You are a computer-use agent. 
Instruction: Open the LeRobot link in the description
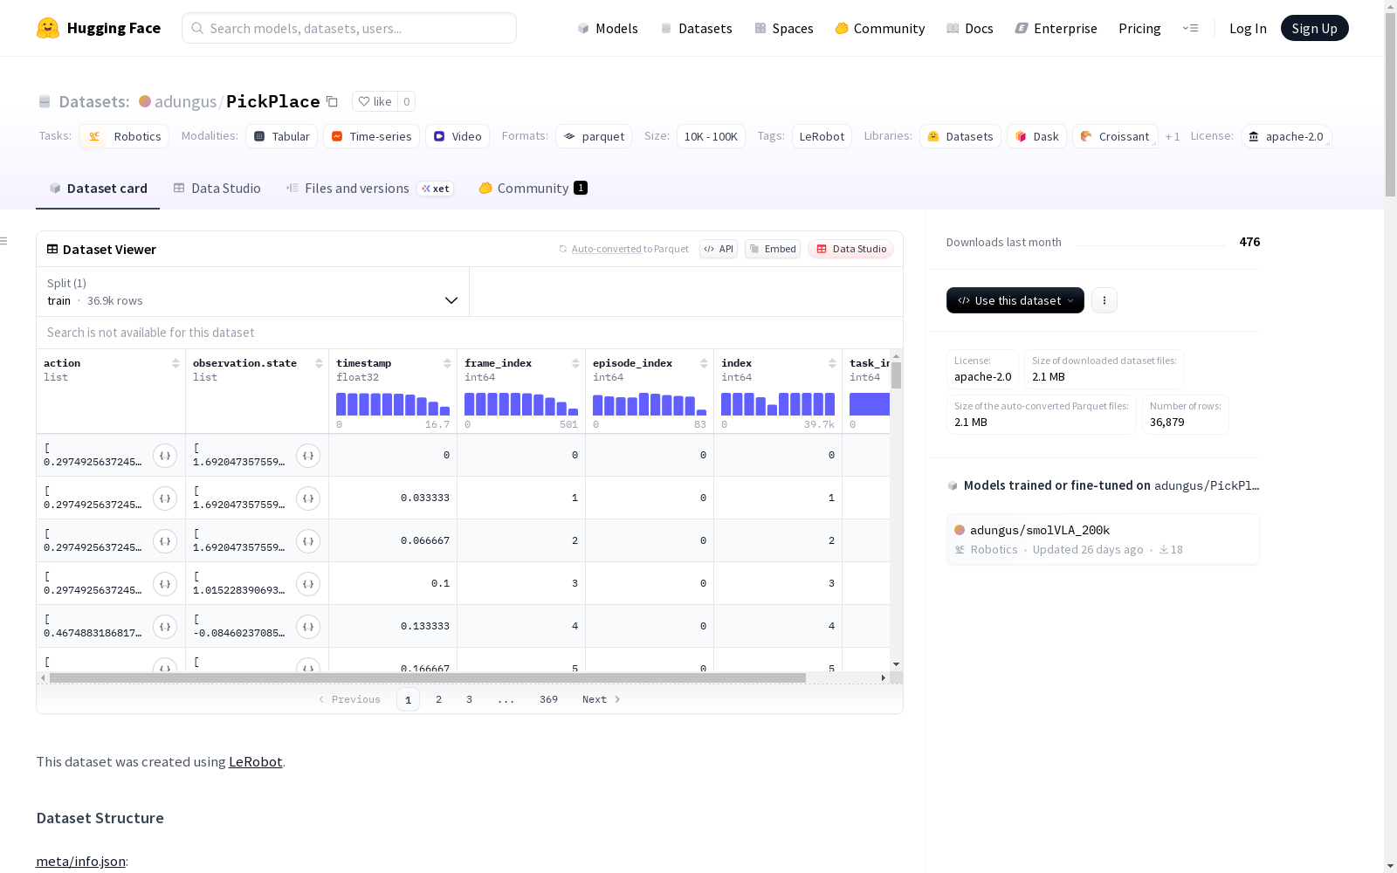(x=256, y=761)
